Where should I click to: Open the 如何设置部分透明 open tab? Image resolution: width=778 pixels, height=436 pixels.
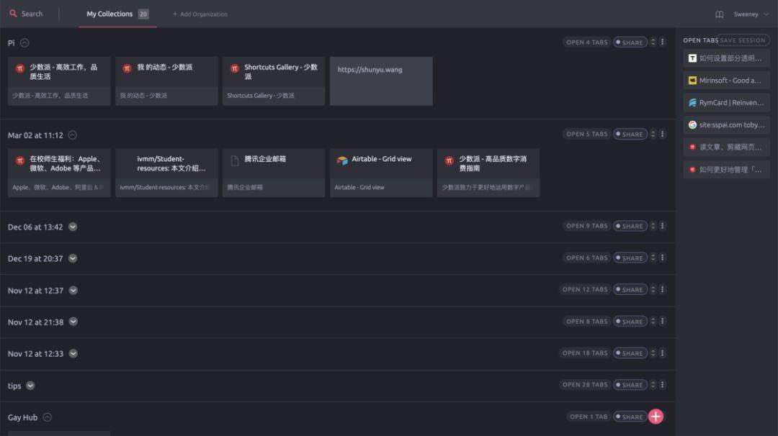click(726, 58)
